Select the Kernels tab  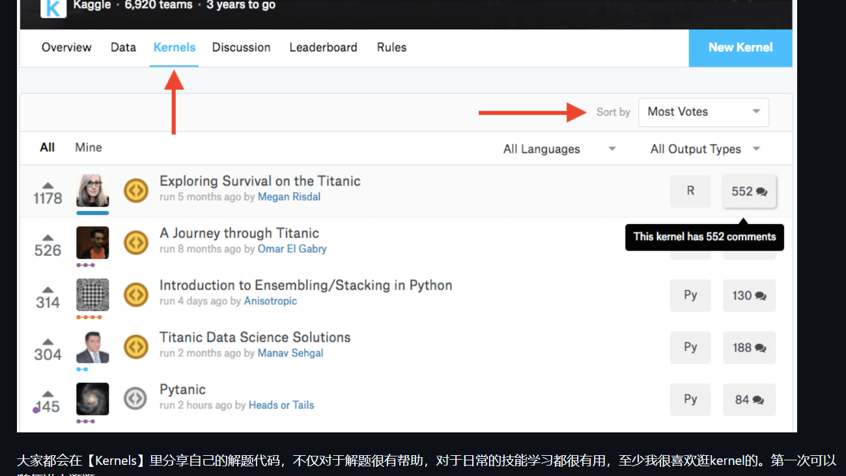pyautogui.click(x=175, y=48)
